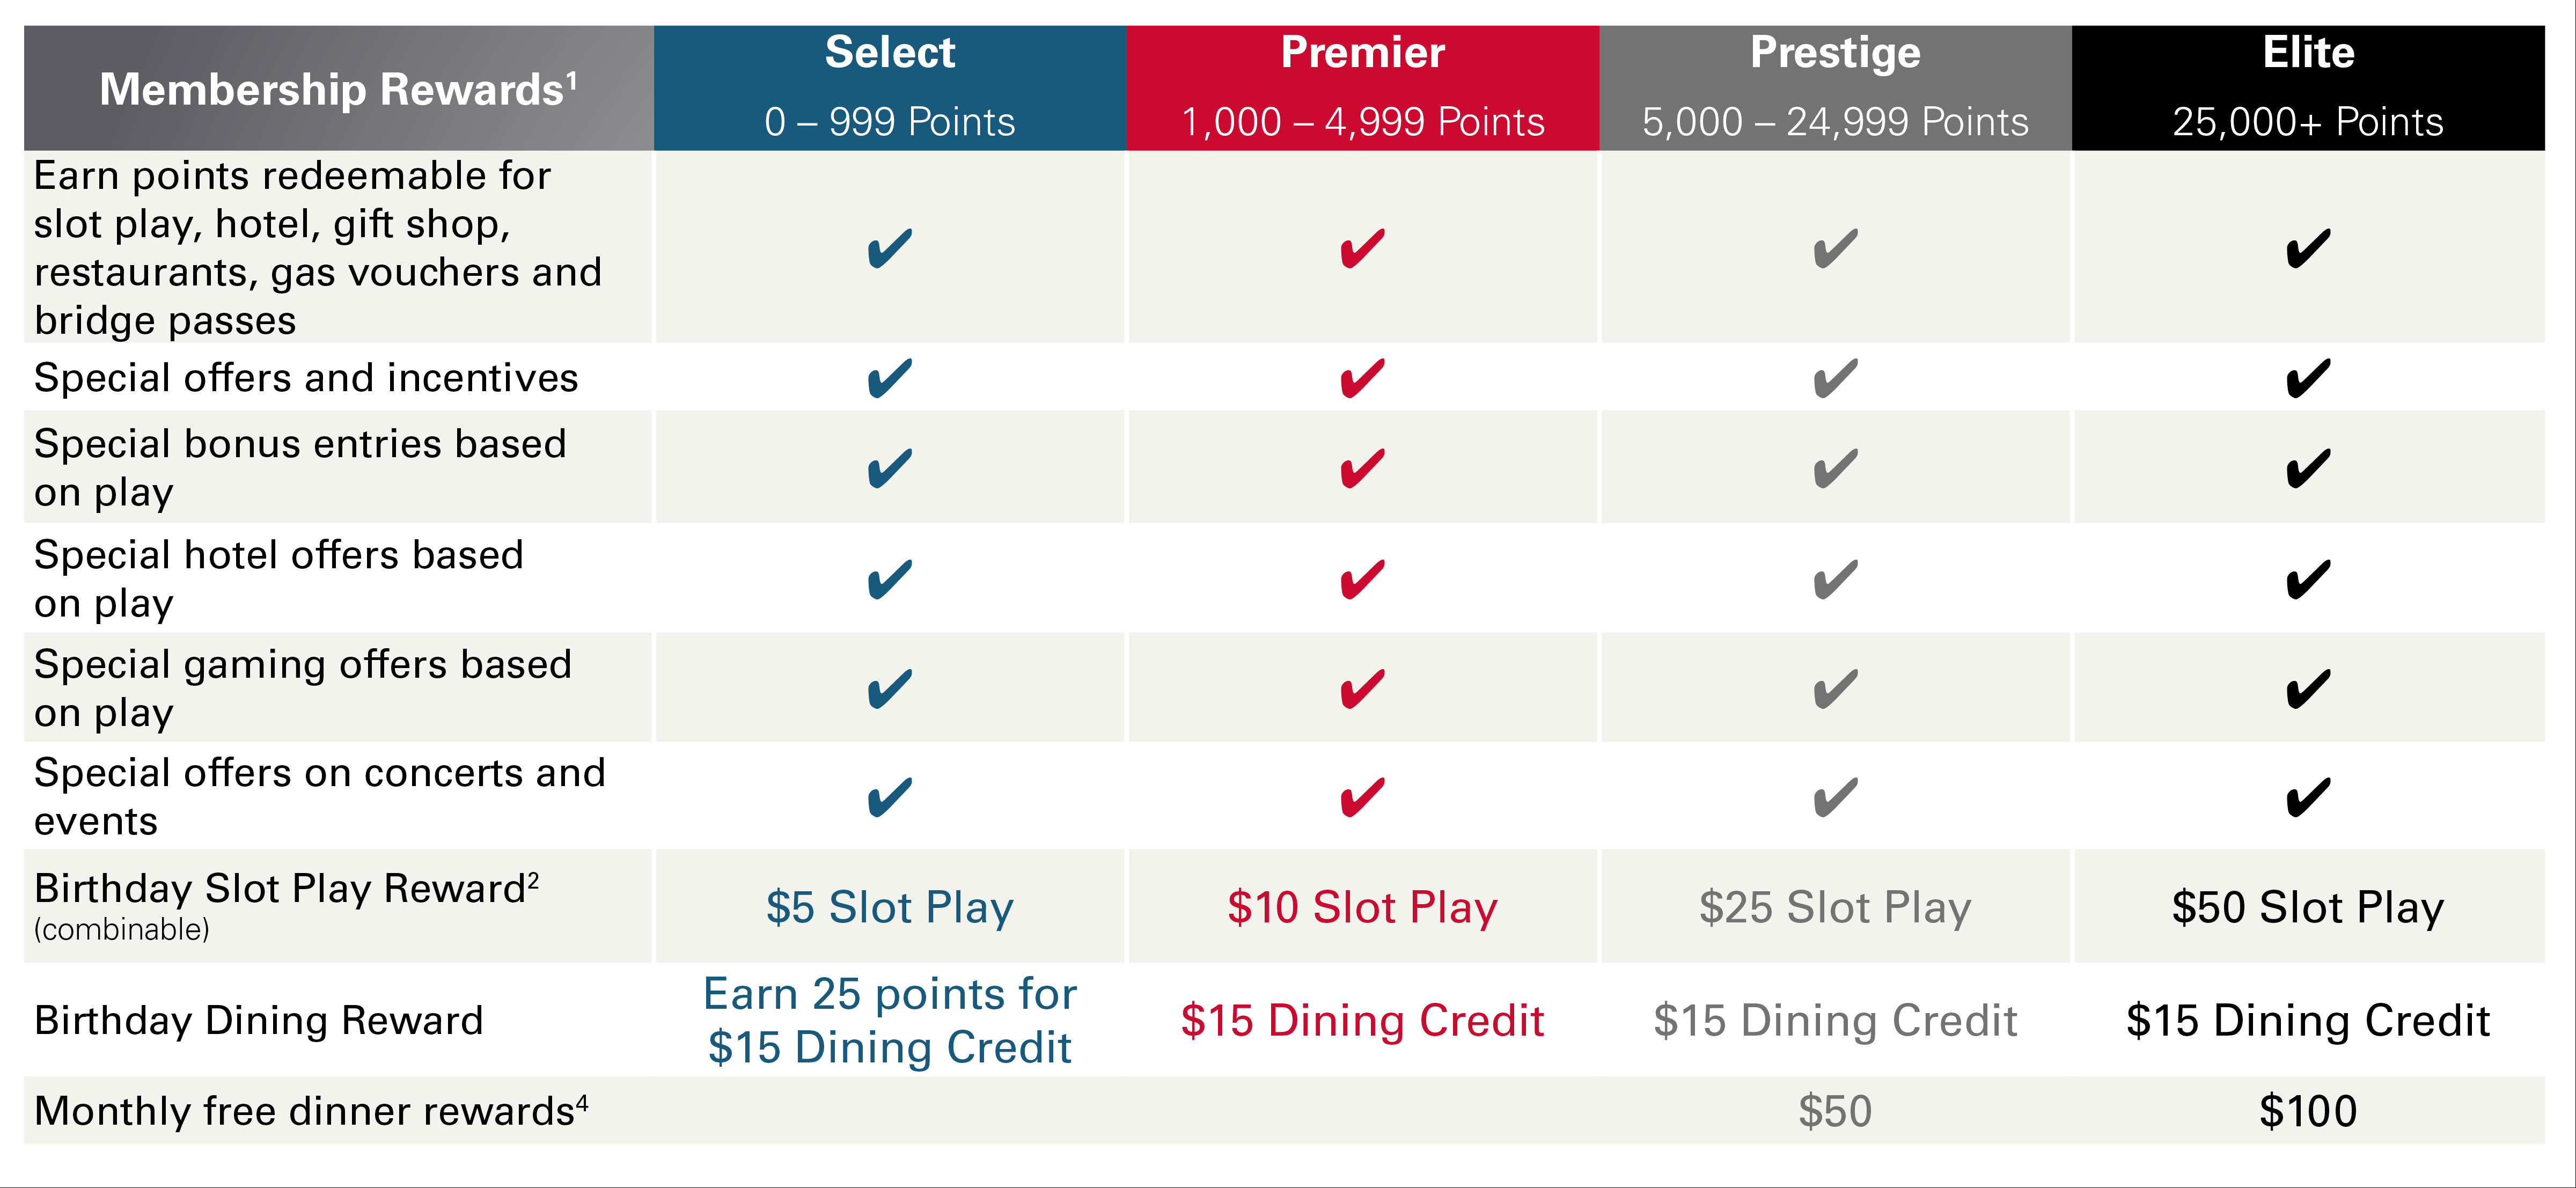Image resolution: width=2576 pixels, height=1188 pixels.
Task: Select the Premier tier column header
Action: pos(1363,88)
